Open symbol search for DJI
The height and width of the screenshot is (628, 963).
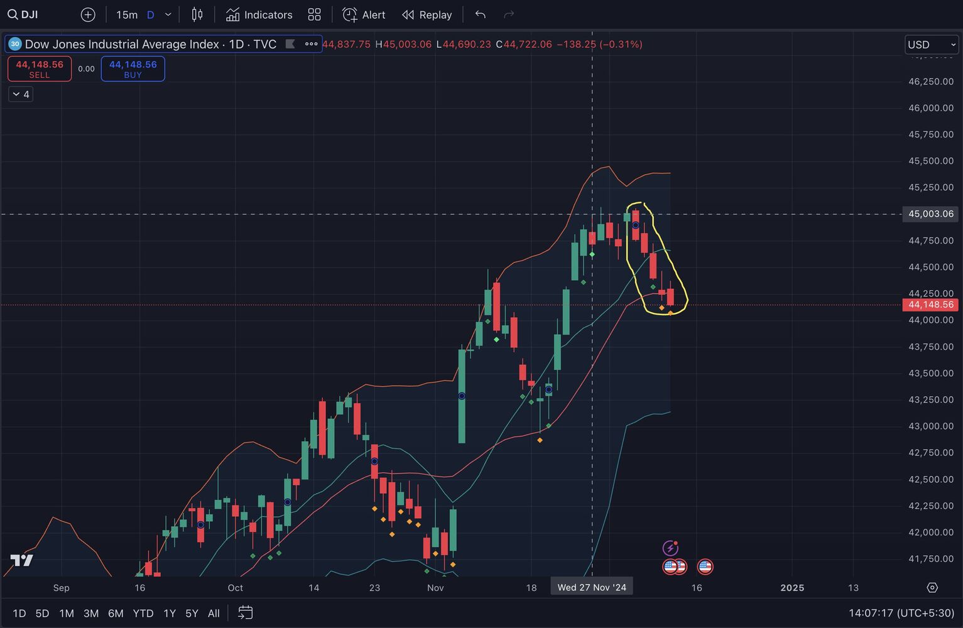click(x=23, y=14)
